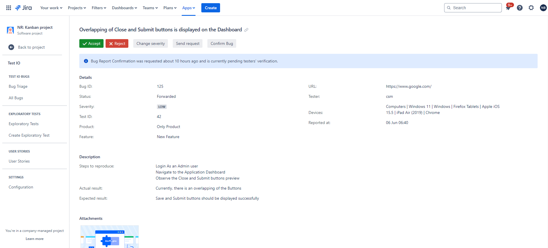Viewport: 548px width, 248px height.
Task: Click the Learn more link
Action: pos(35,239)
